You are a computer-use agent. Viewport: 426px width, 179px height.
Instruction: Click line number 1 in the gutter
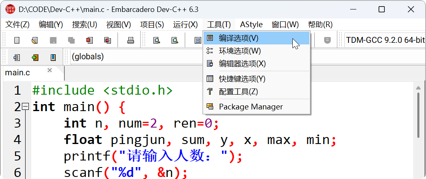17,90
